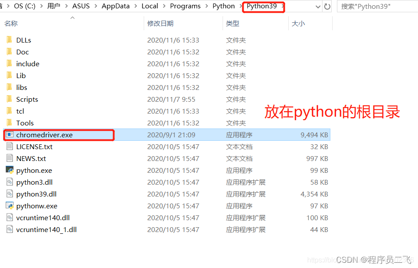Screen dimensions: 418x268
Task: Open the address bar history dropdown
Action: click(x=318, y=7)
